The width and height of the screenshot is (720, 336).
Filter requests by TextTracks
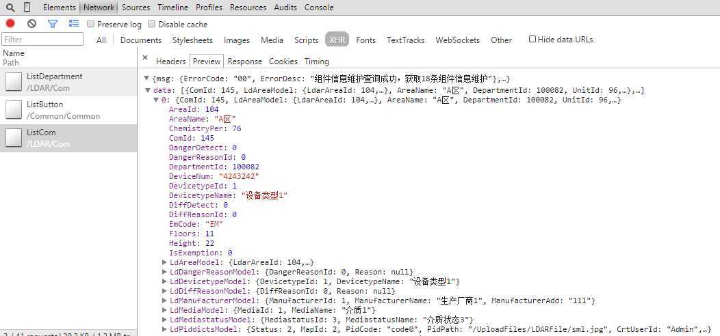(405, 40)
